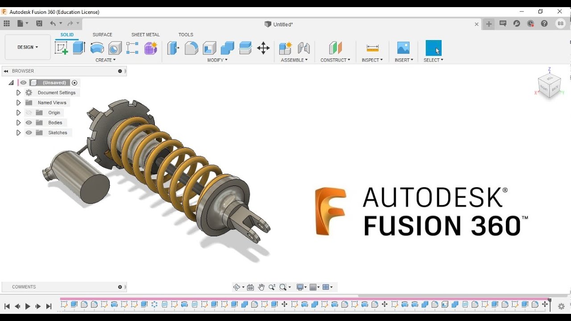This screenshot has height=321, width=571.
Task: Collapse the Unsaved root node
Action: (11, 83)
